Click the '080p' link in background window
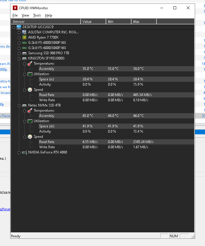The image size is (205, 246). coord(3,70)
